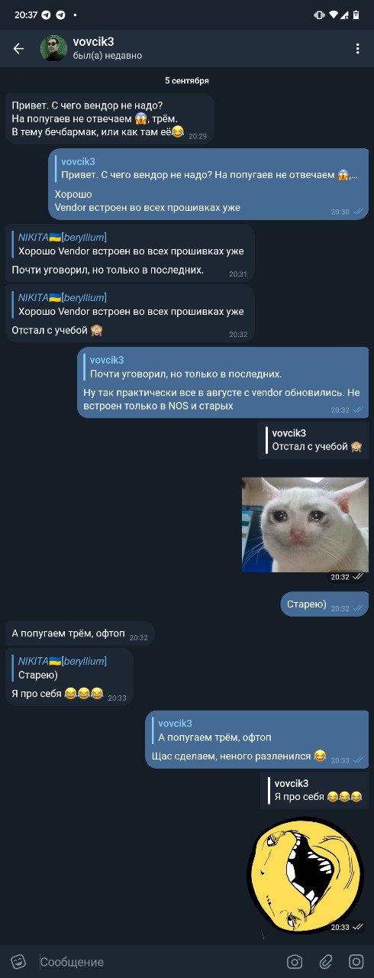Viewport: 374px width, 978px height.
Task: Tap the NIKITA [beryllium] quote with 'Старею)'
Action: [69, 668]
